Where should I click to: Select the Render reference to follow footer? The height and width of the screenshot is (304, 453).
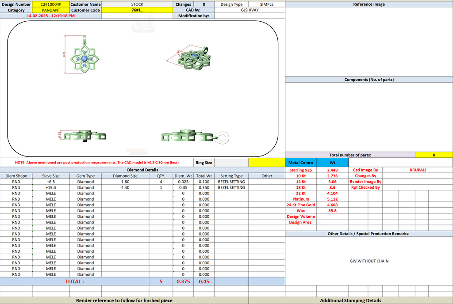(x=124, y=300)
